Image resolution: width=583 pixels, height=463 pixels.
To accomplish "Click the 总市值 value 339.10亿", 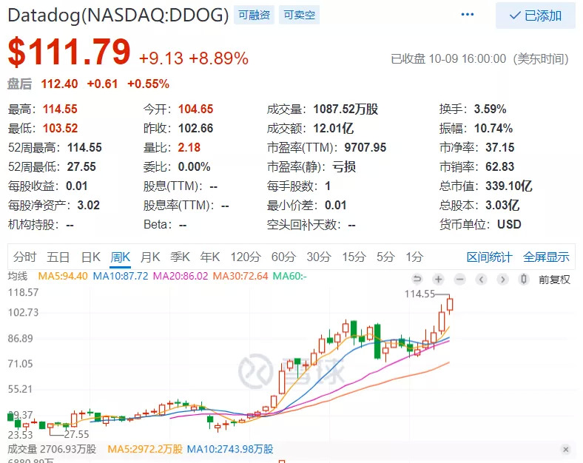I will (508, 186).
